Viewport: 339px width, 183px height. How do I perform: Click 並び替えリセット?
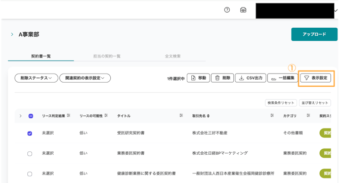(315, 103)
